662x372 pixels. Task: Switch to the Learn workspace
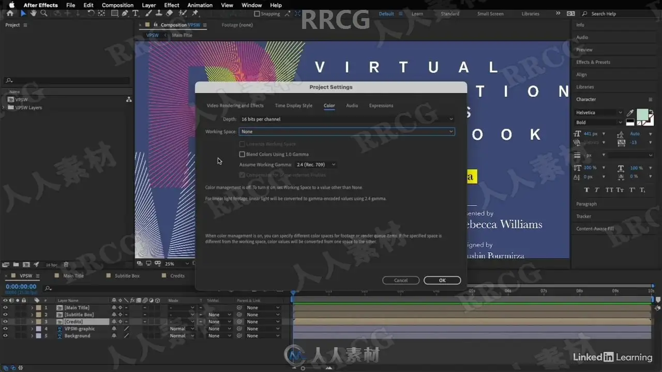point(417,14)
